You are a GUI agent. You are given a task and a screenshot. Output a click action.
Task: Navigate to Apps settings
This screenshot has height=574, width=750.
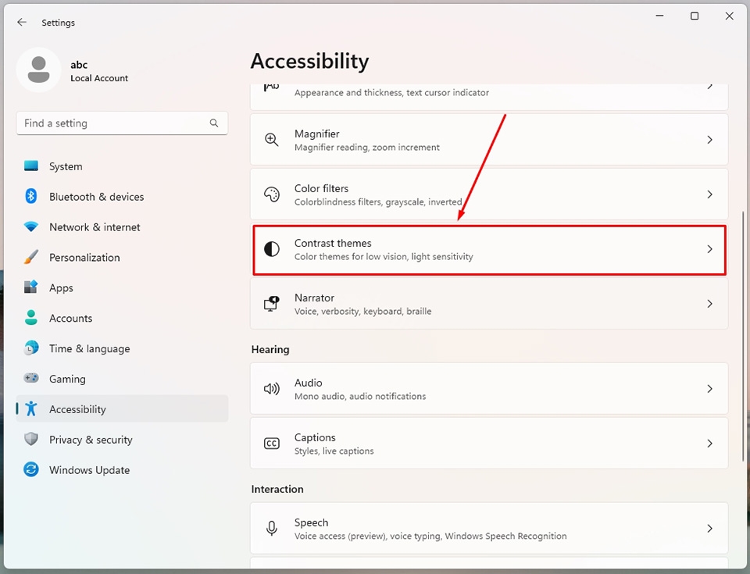pos(122,288)
